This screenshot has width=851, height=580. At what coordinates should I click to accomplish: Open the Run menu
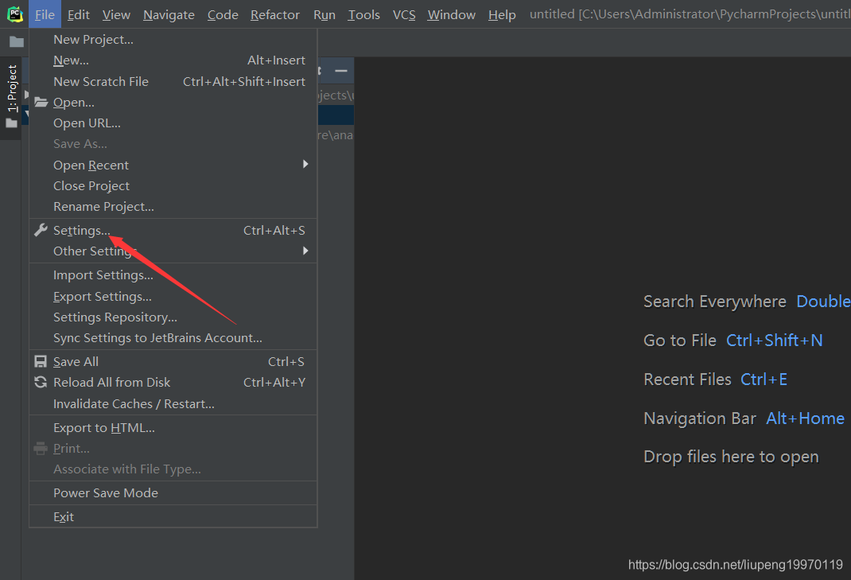[324, 14]
